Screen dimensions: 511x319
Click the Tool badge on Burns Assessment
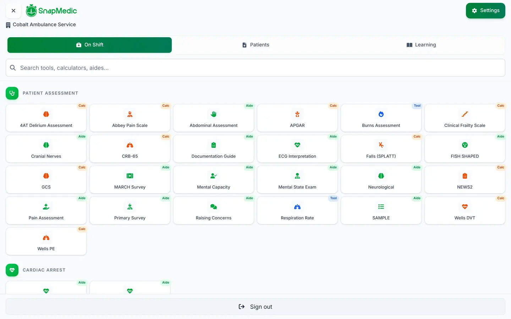coord(417,106)
